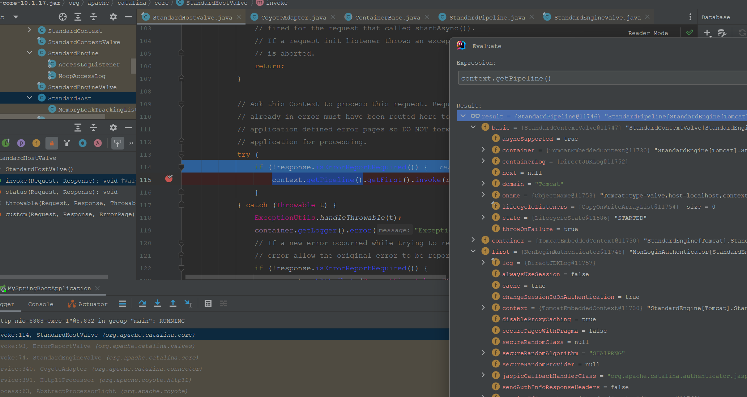Toggle Show Fields filter in Structure
This screenshot has height=397, width=747.
pos(36,143)
